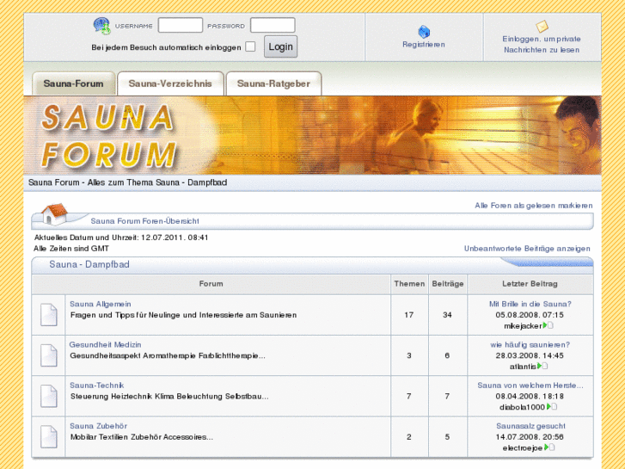
Task: Show unanswered posts via Unbeantwortete Beiträge link
Action: 527,249
